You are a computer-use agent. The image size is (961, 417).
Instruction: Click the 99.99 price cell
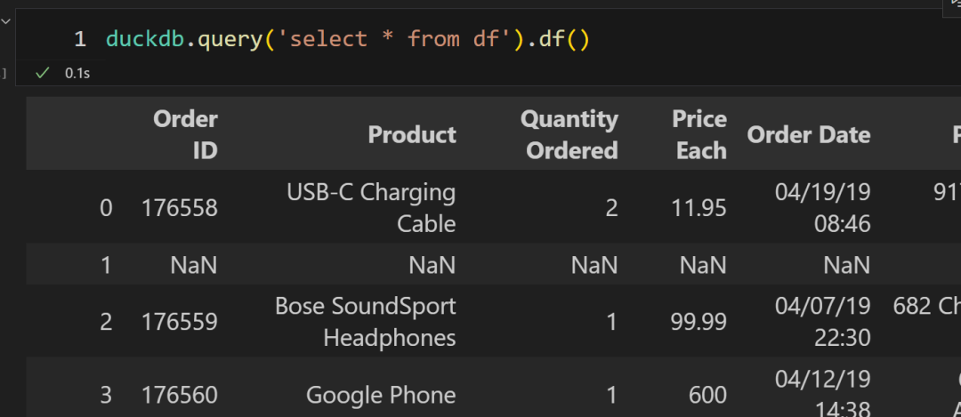(x=698, y=321)
